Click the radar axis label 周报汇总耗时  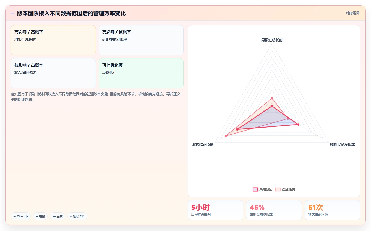272,40
